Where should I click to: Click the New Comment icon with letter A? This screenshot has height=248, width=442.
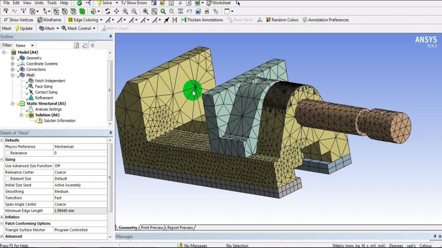[189, 3]
